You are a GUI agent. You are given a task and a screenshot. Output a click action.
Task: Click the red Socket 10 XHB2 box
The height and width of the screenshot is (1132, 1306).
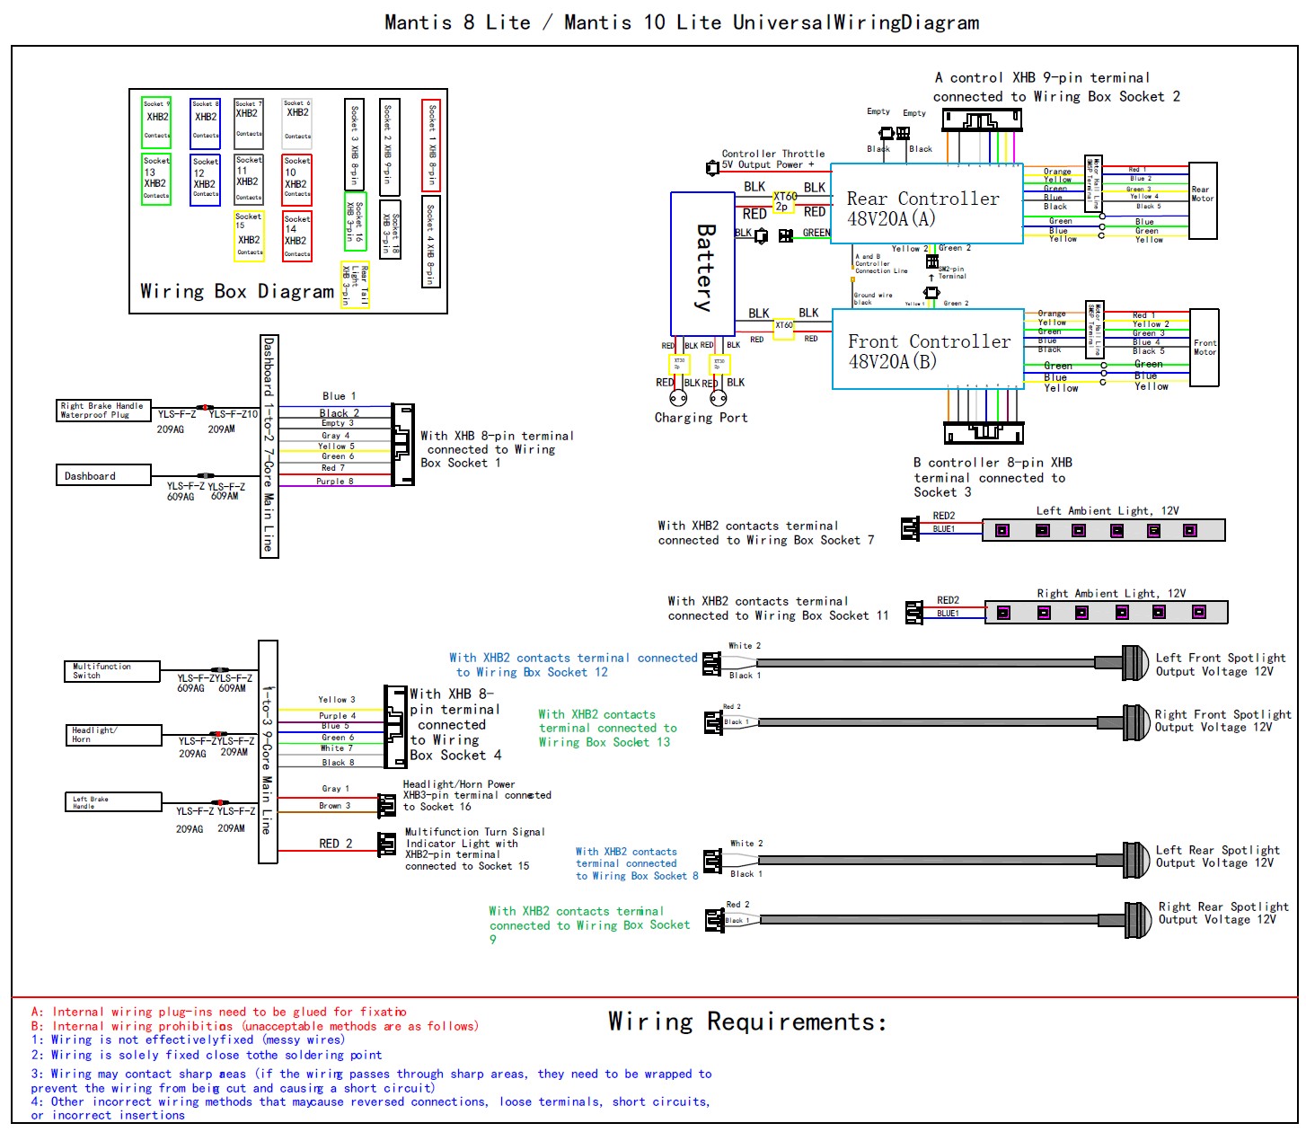[297, 180]
